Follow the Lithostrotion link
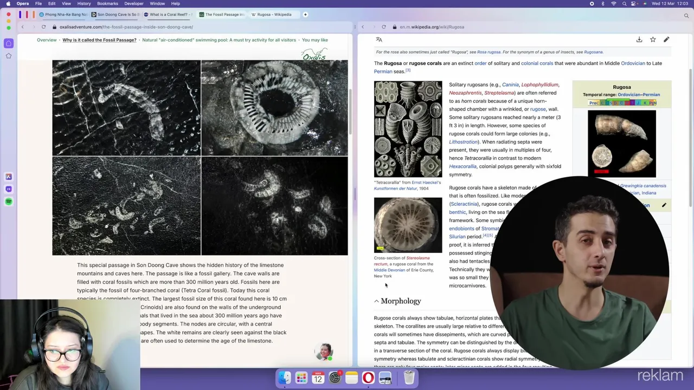Screen dimensions: 694x390 [464, 142]
